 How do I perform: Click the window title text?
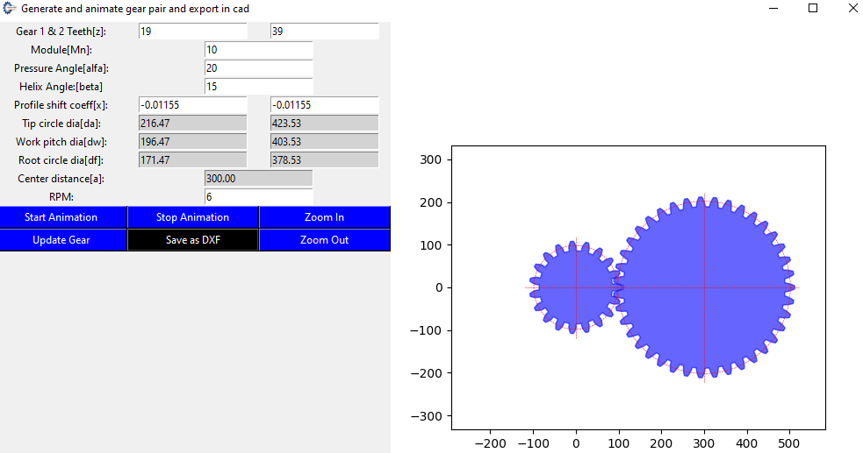pyautogui.click(x=135, y=9)
